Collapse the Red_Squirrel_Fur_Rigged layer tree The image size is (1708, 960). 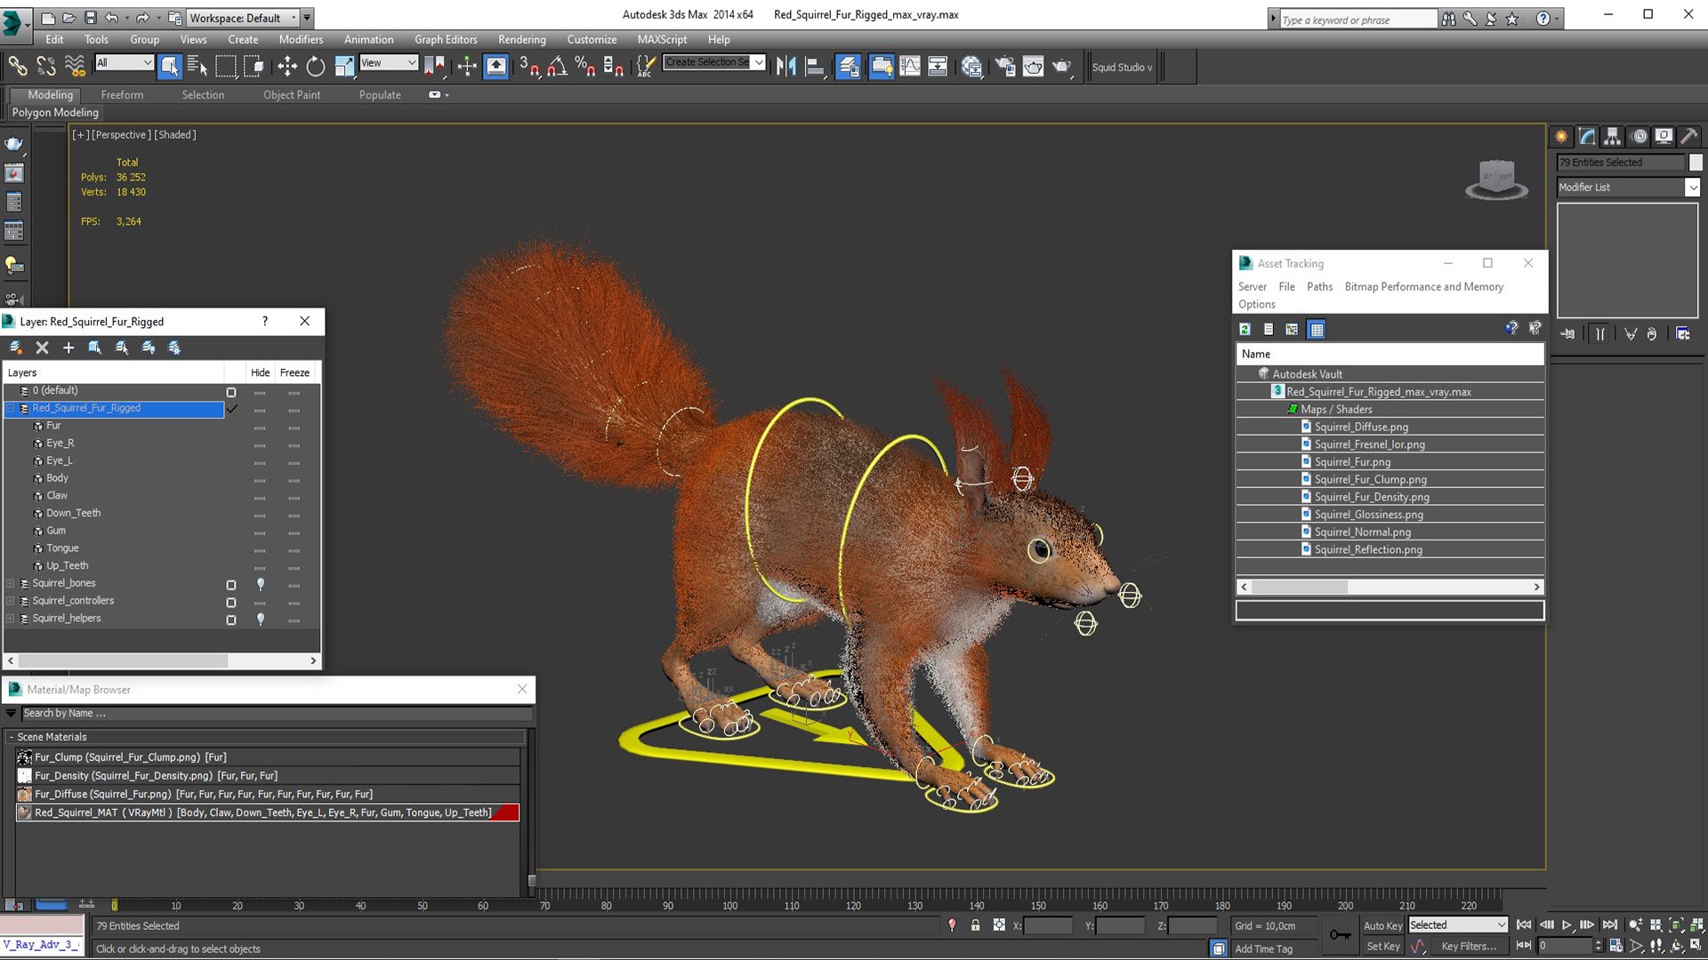(11, 408)
